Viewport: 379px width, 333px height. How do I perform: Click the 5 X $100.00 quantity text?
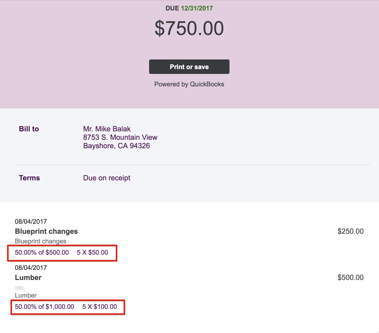(100, 307)
